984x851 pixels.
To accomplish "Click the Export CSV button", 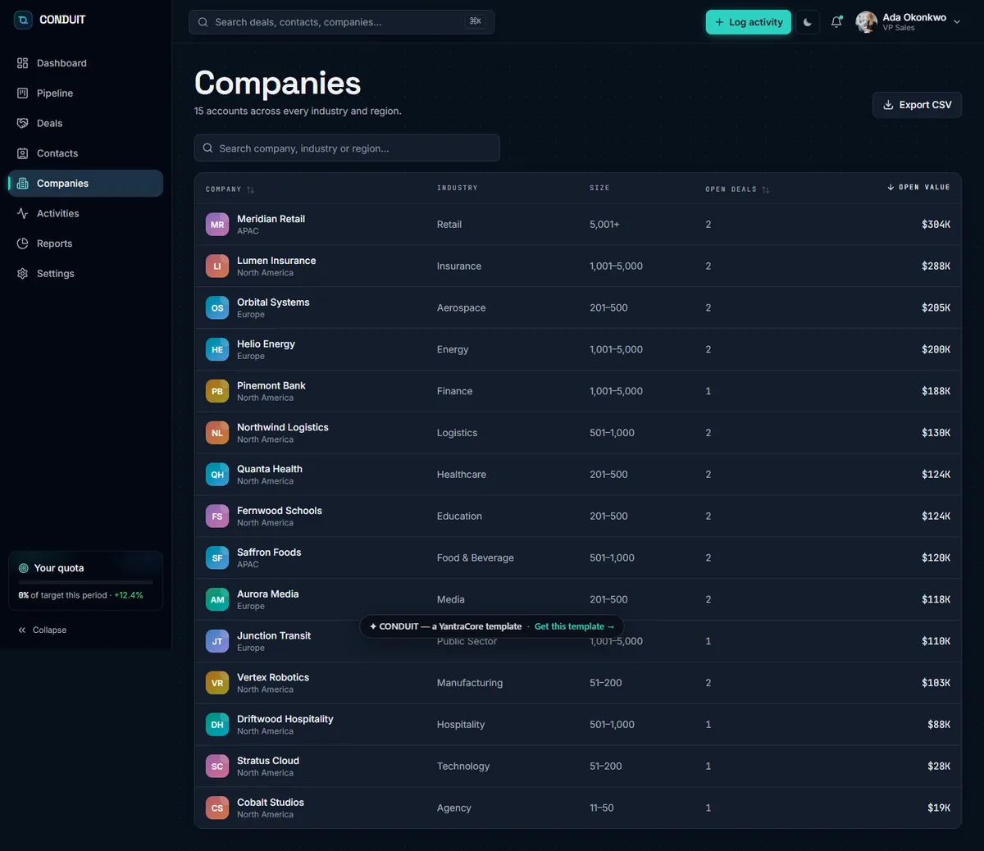I will [x=917, y=105].
